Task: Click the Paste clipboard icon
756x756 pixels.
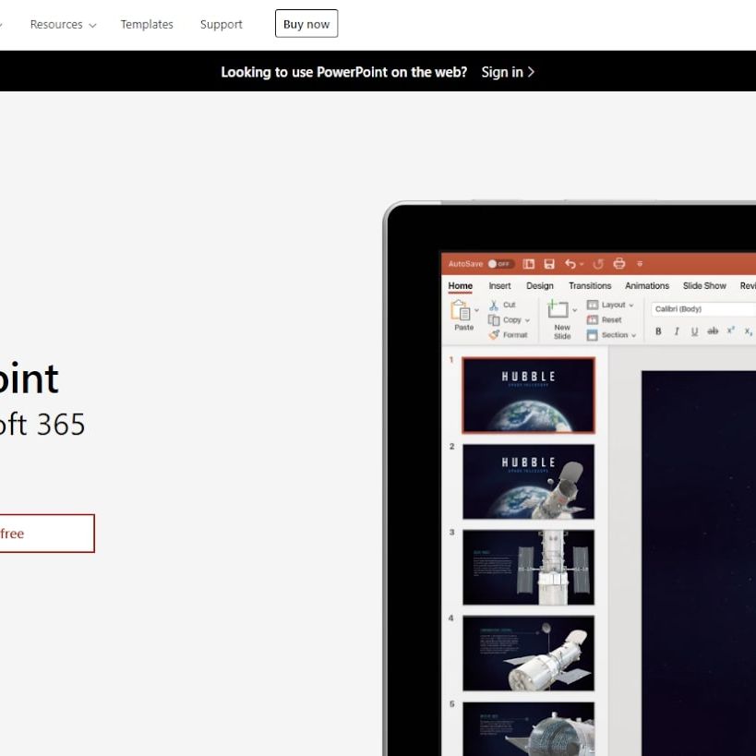Action: [461, 310]
